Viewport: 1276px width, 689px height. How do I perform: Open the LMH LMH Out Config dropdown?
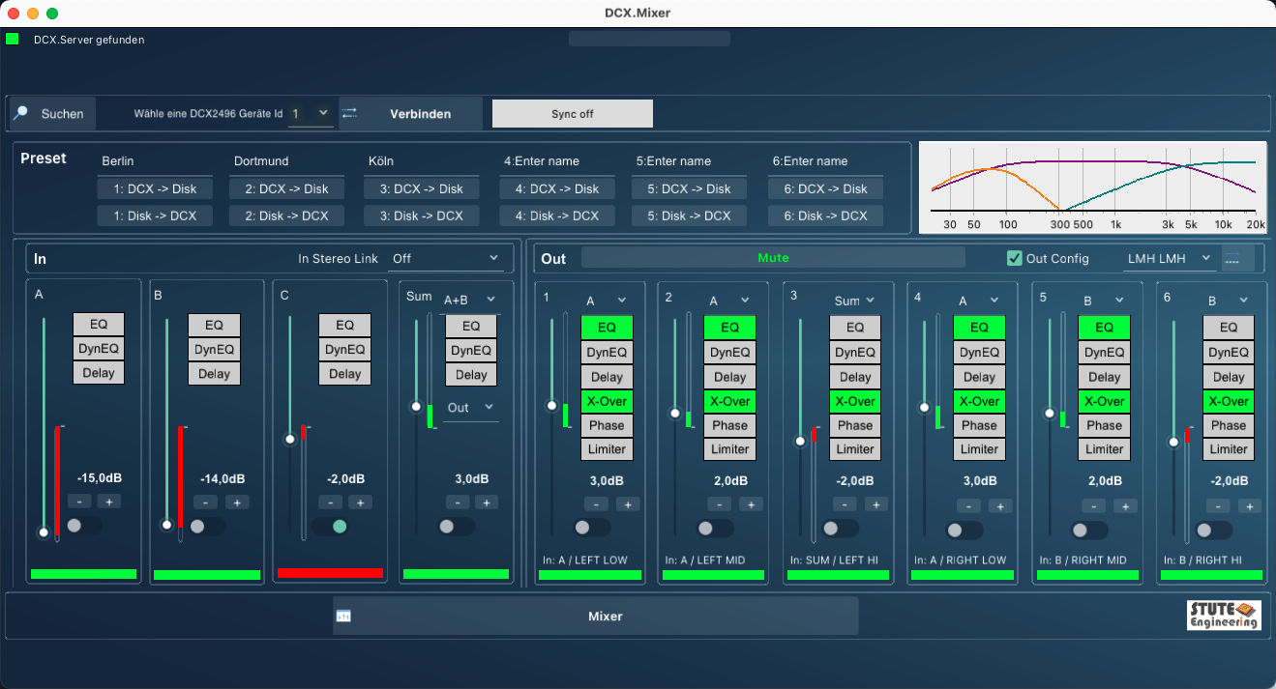tap(1171, 258)
